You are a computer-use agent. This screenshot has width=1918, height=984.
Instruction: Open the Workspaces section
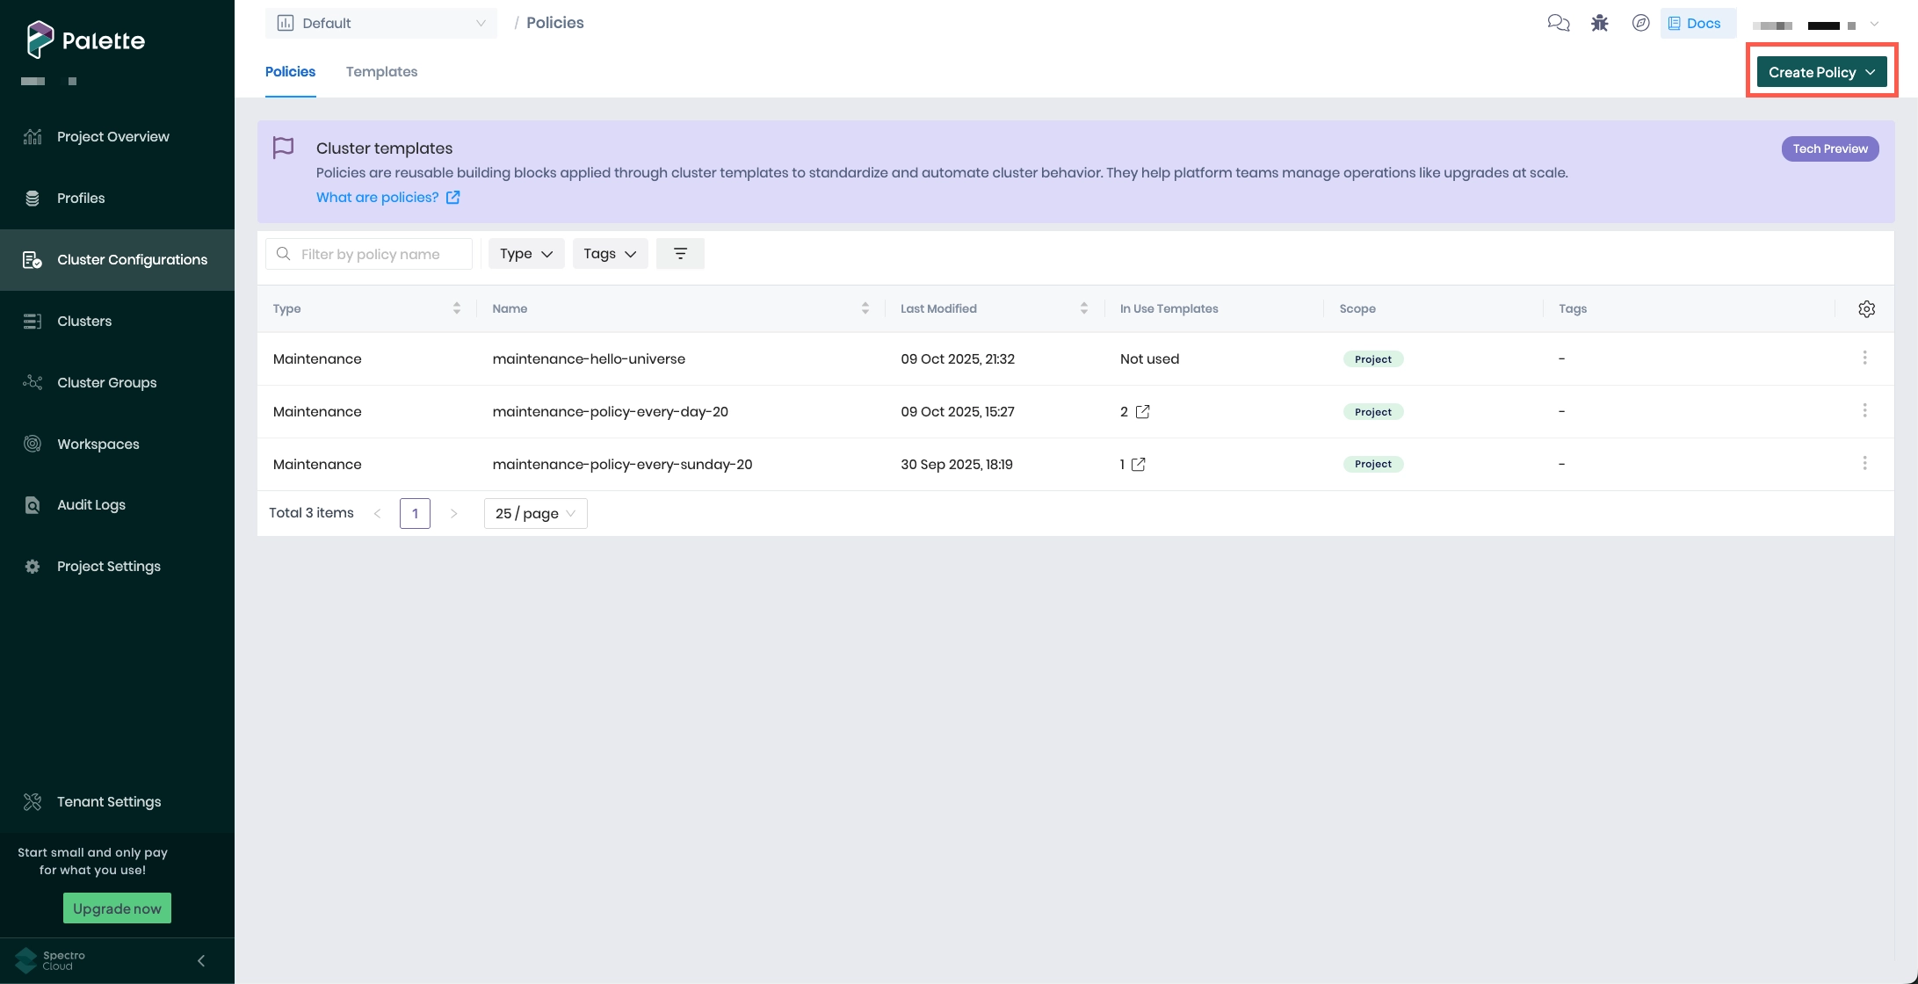coord(98,444)
